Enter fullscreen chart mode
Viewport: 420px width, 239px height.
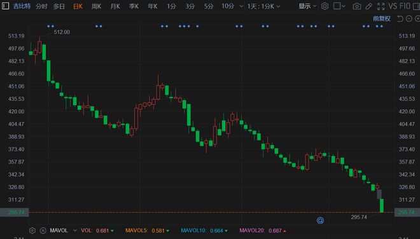(x=381, y=6)
